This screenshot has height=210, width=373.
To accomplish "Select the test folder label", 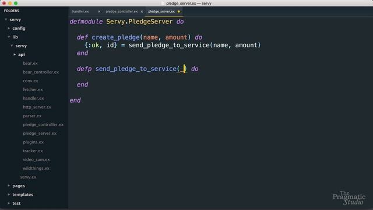I will pos(16,204).
